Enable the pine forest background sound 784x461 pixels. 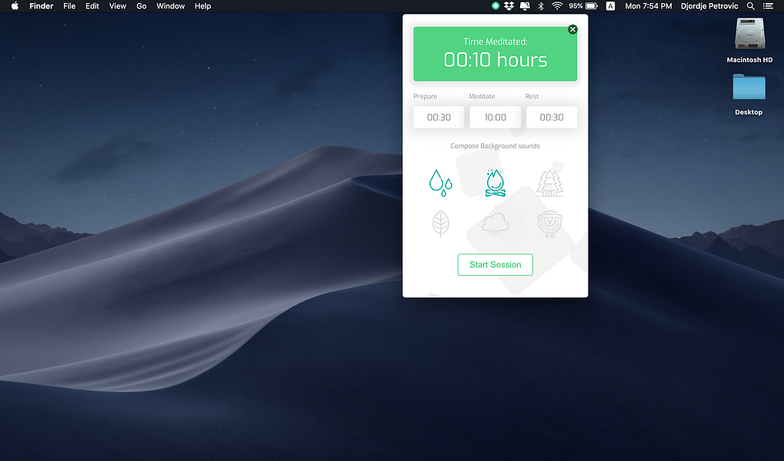tap(550, 183)
